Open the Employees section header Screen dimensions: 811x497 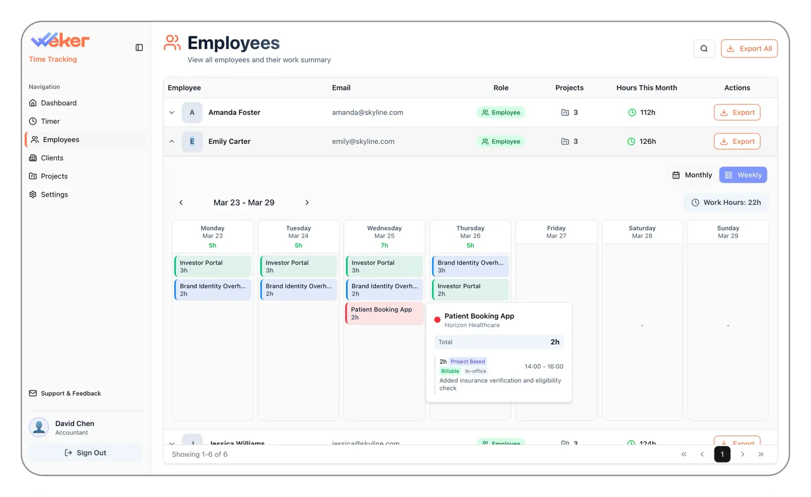pos(233,43)
